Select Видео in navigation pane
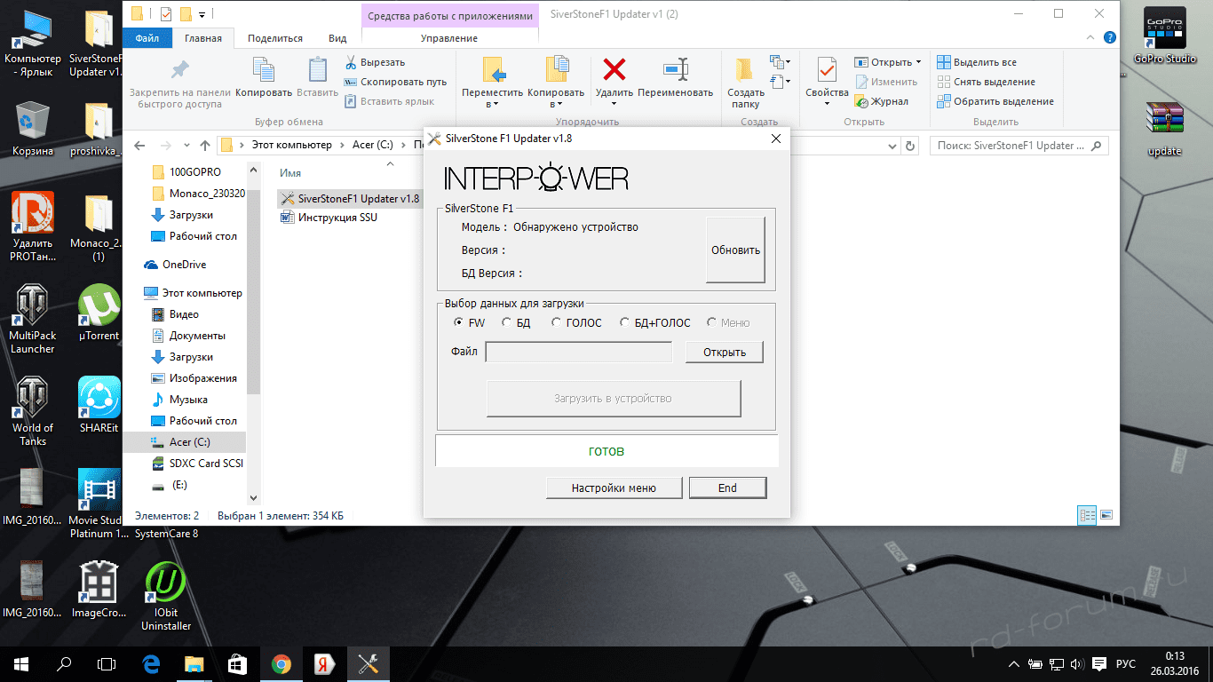 [x=175, y=314]
